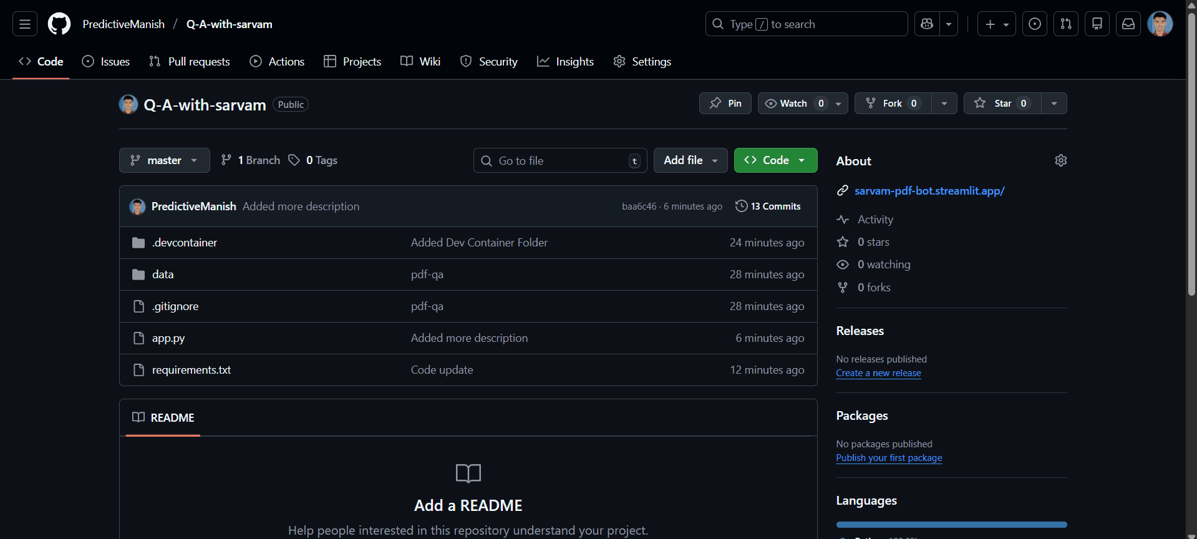1197x539 pixels.
Task: Pin the repository to profile
Action: pos(725,104)
